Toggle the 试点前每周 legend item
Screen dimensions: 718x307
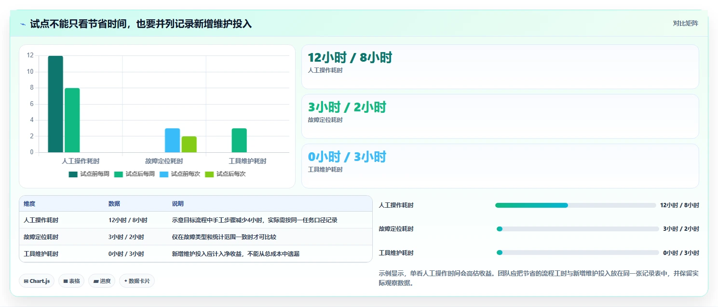click(89, 174)
